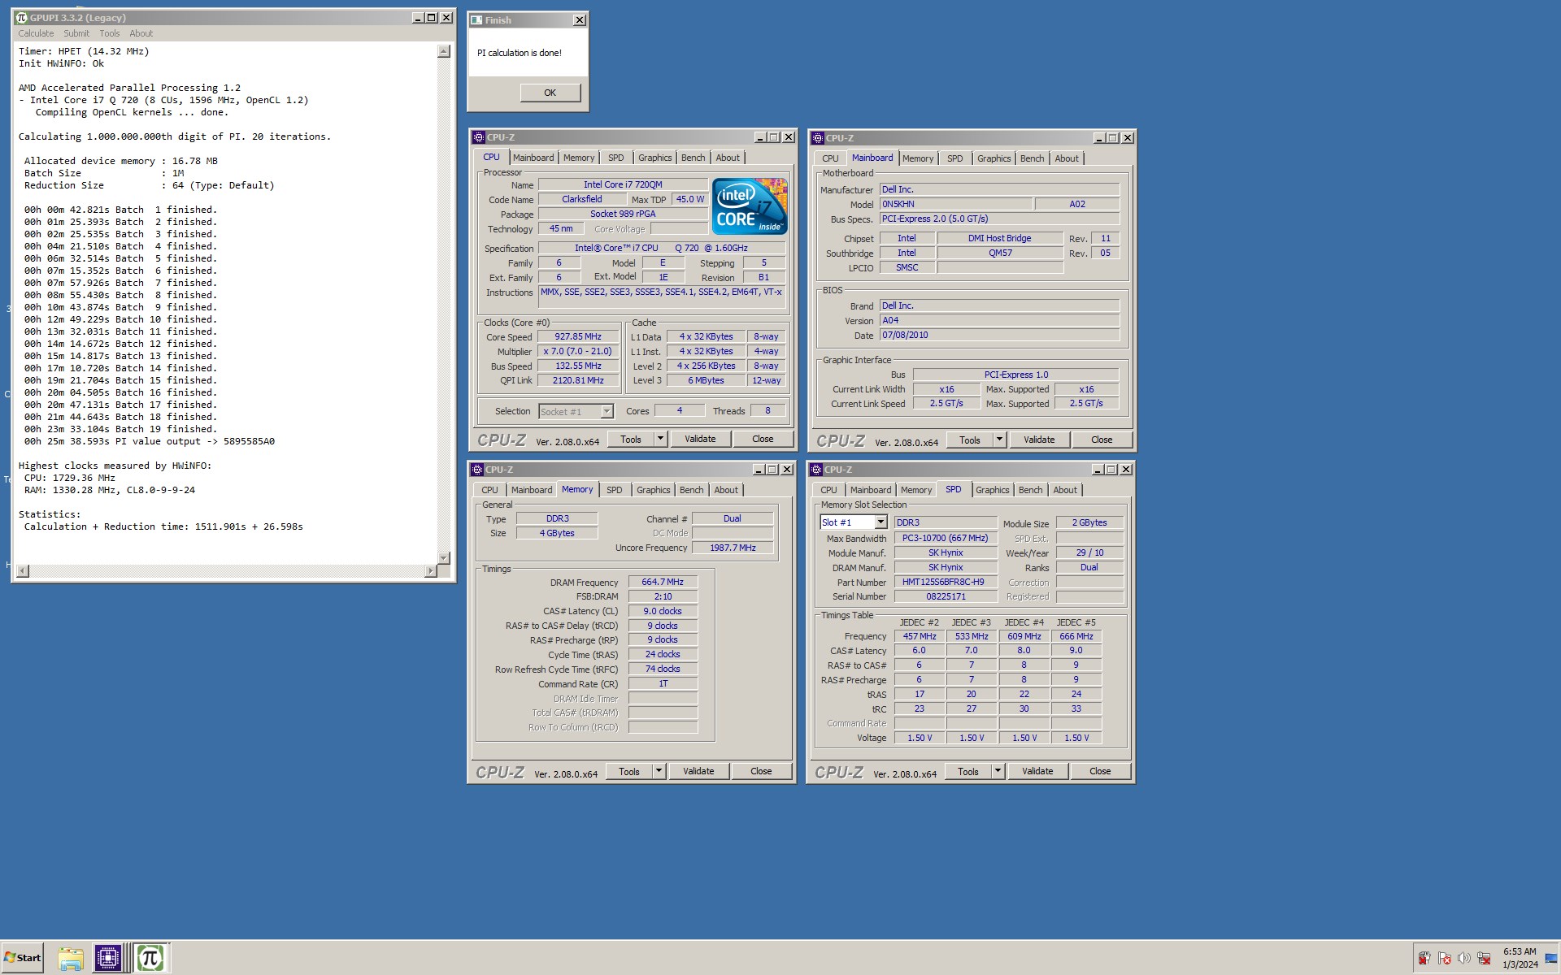Click the Uncore Frequency 1987.7 MHz field
This screenshot has height=975, width=1561.
[x=733, y=548]
